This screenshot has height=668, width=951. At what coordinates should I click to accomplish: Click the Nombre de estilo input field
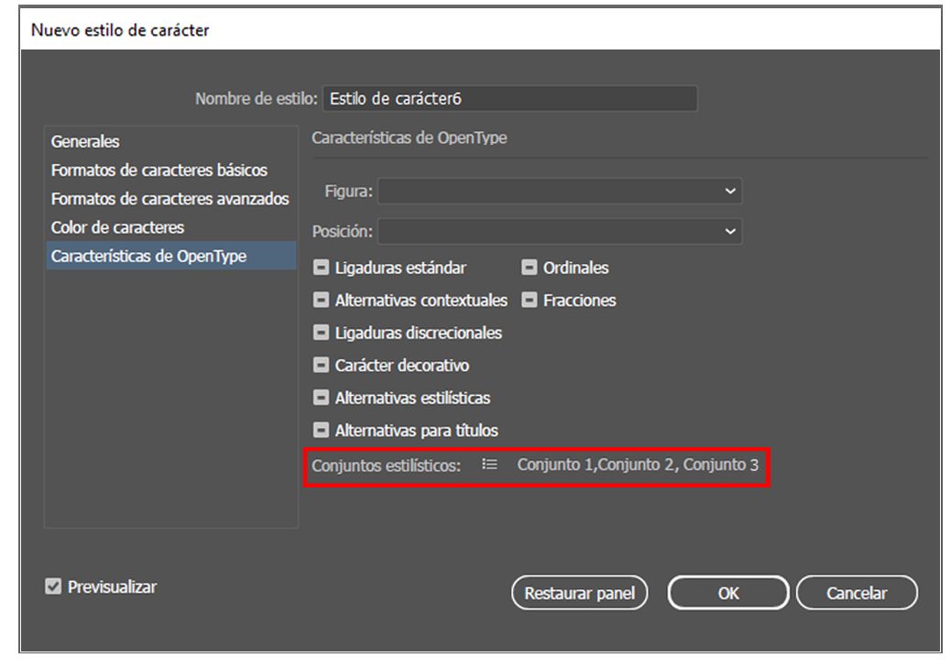tap(510, 99)
